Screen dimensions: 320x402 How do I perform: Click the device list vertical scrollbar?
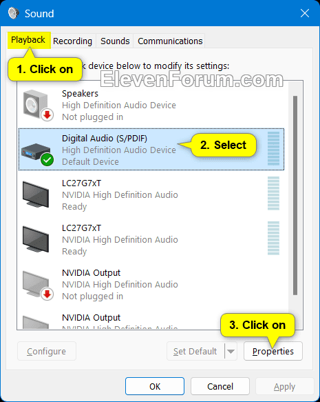point(295,195)
